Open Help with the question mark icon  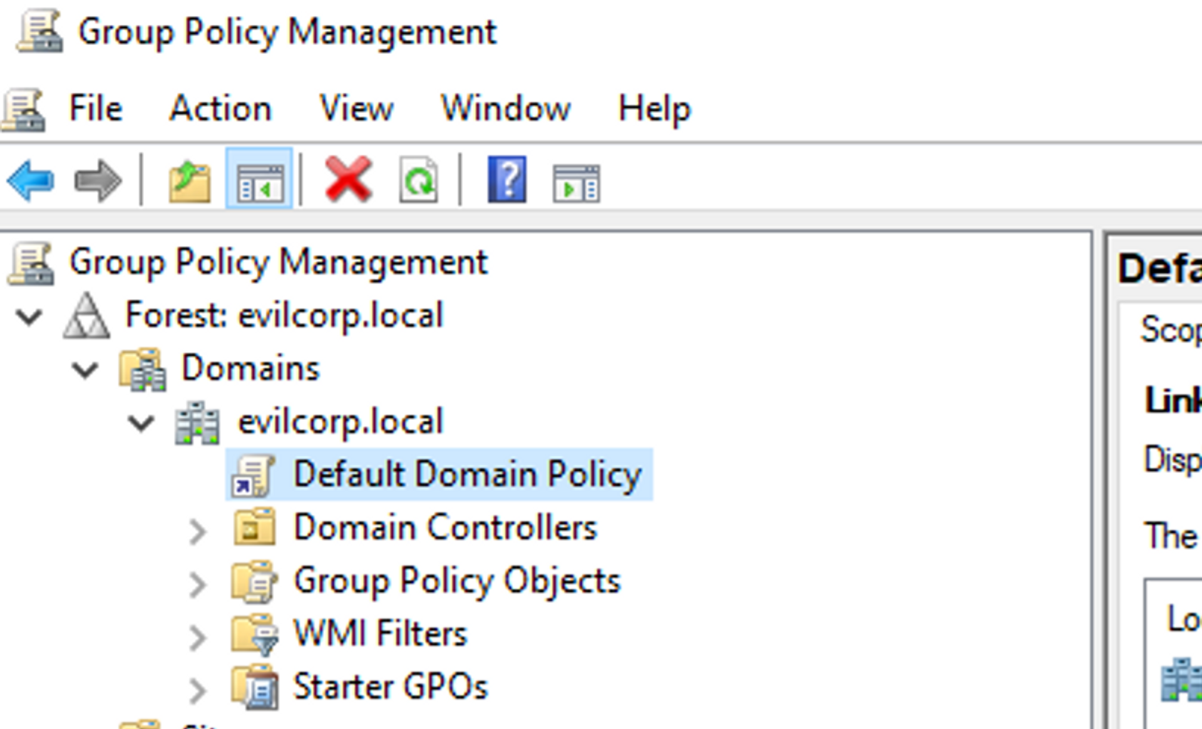pyautogui.click(x=506, y=180)
